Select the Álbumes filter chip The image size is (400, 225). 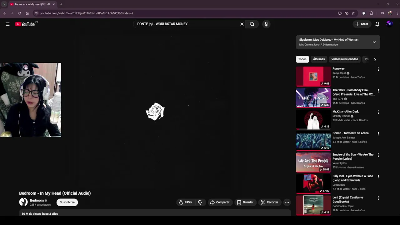pos(319,59)
